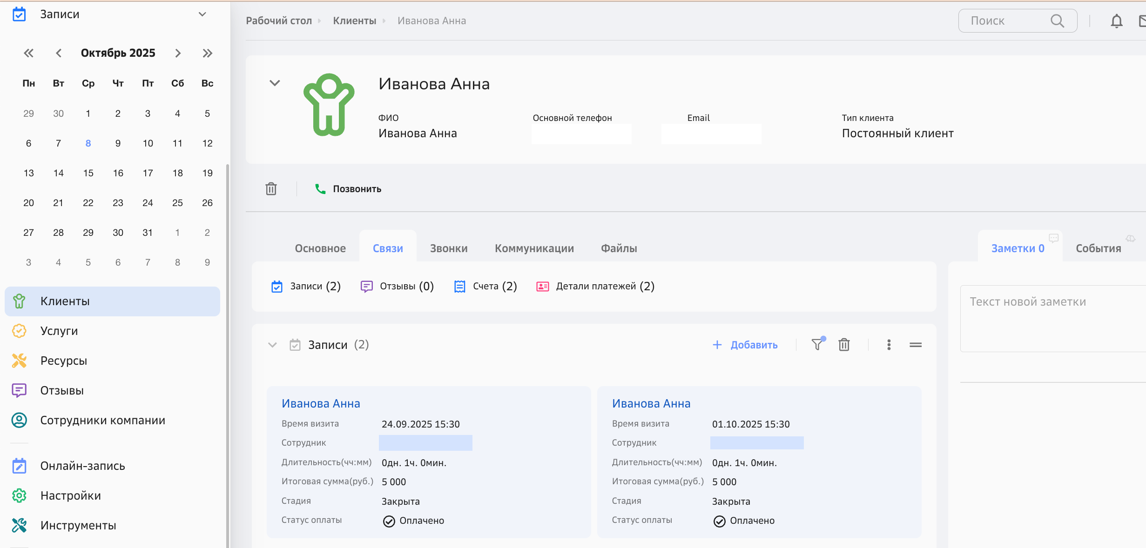
Task: Click the notifications bell icon
Action: pos(1116,21)
